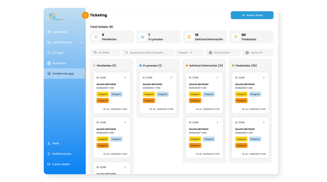327x182 pixels.
Task: Create a ticket with Nuevo ticket
Action: (x=252, y=15)
